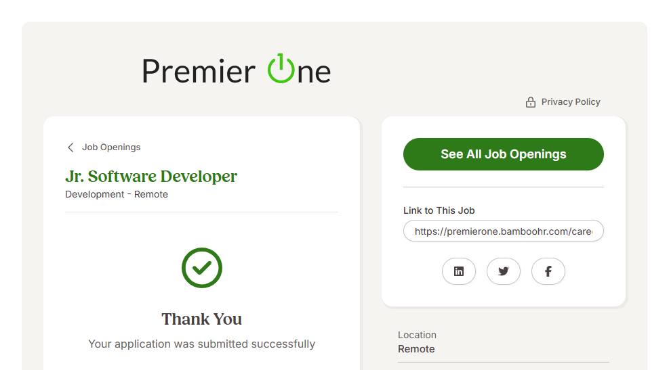This screenshot has width=669, height=370.
Task: Share job on LinkedIn
Action: coord(459,271)
